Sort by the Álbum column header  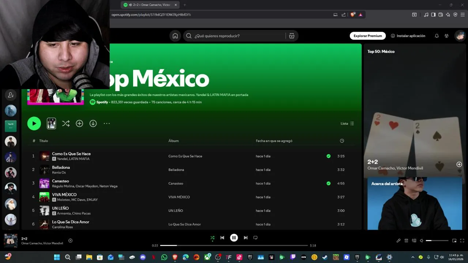(174, 141)
